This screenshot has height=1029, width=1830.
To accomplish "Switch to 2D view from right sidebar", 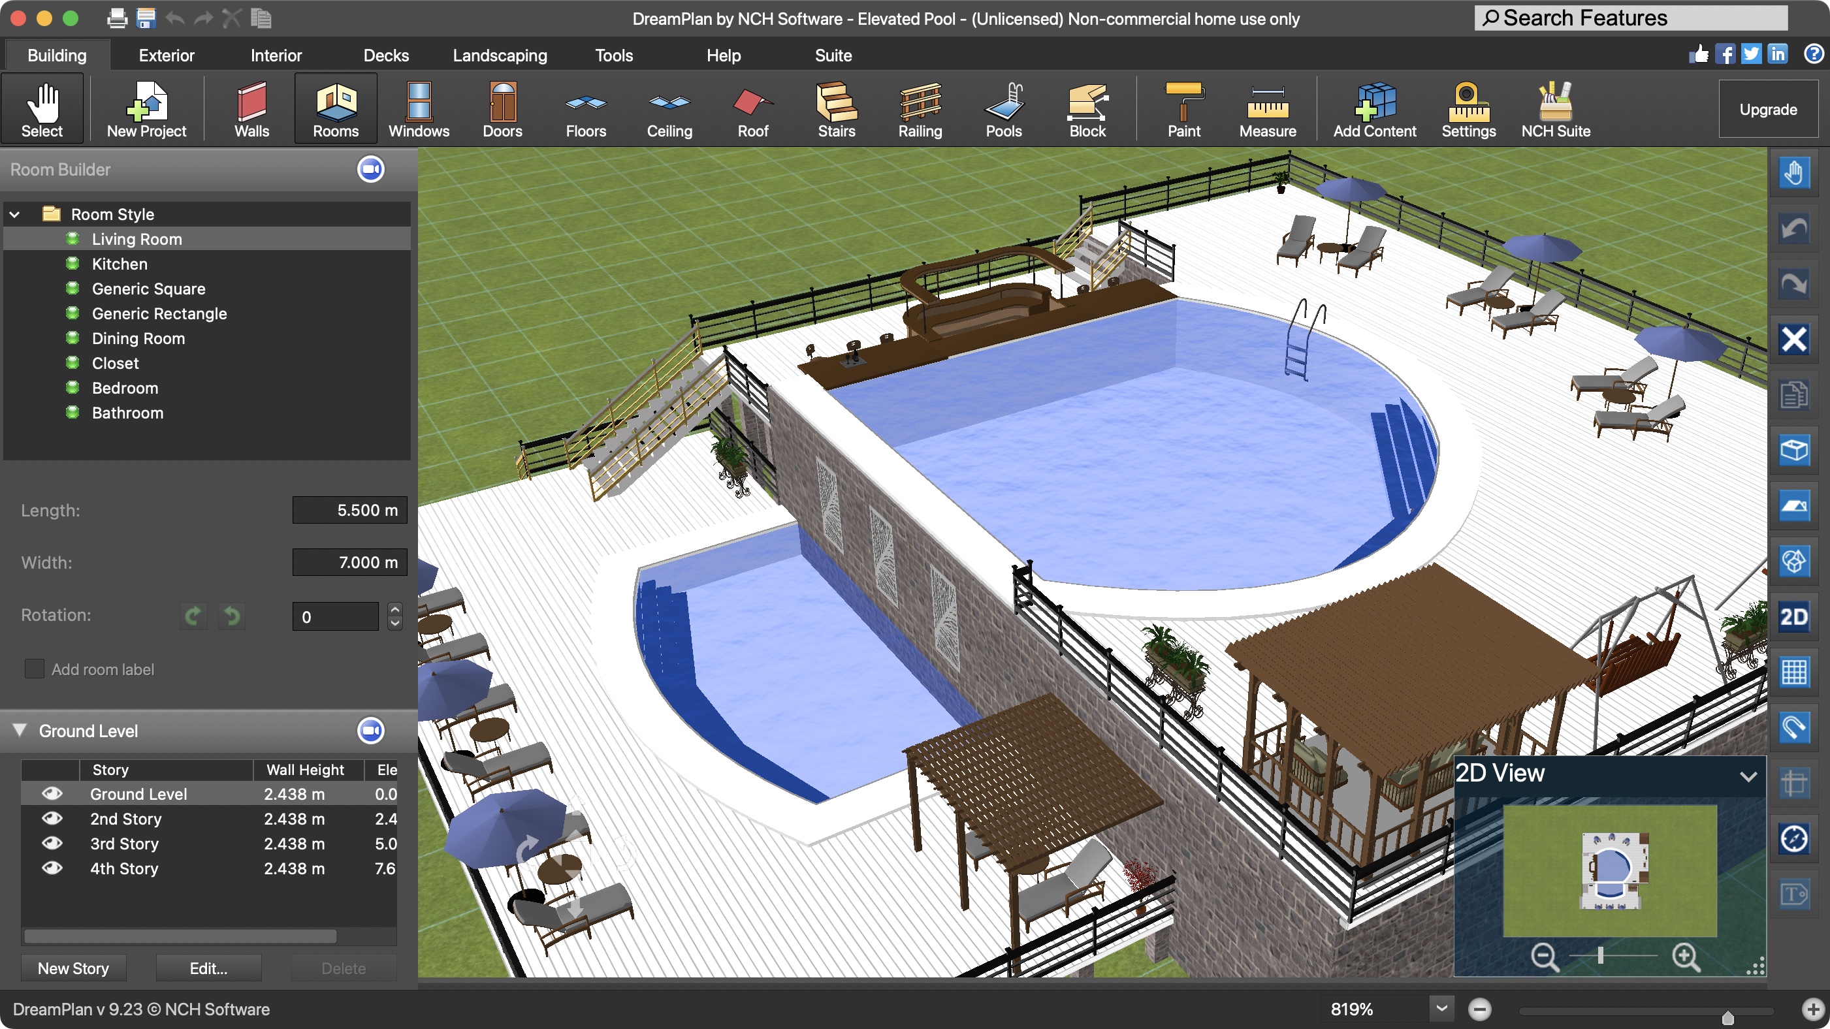I will [1793, 616].
